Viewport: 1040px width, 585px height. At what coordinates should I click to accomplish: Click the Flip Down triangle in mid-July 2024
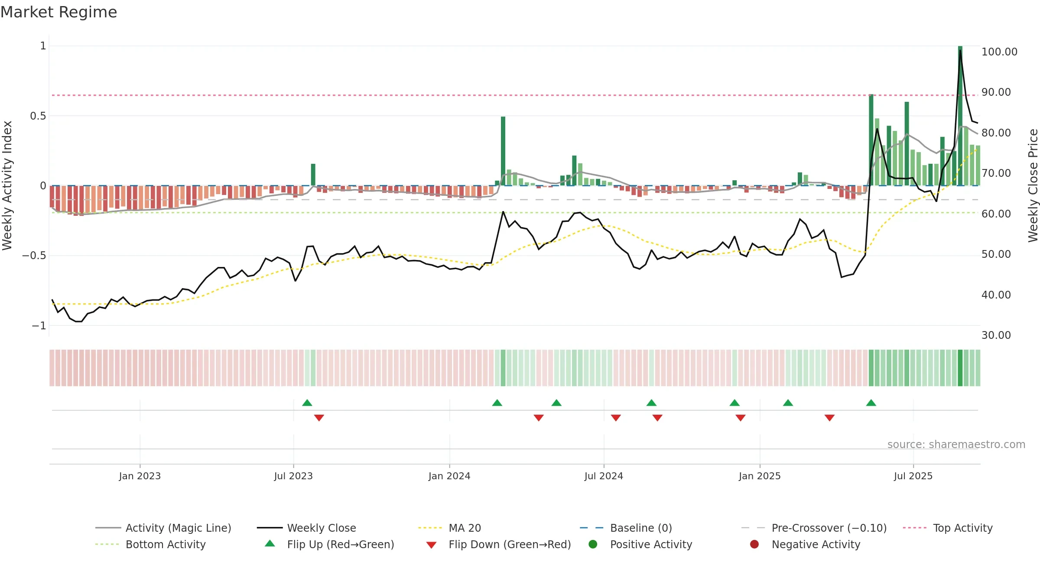click(x=616, y=418)
